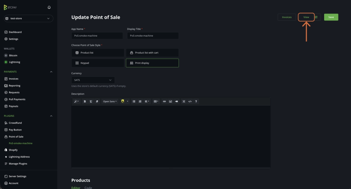Open the QR code icon next to View

[316, 17]
